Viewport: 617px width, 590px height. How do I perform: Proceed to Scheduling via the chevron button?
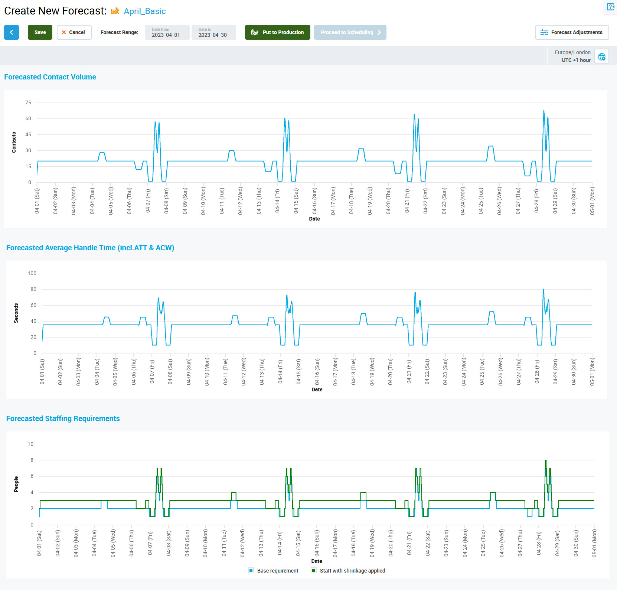[350, 32]
